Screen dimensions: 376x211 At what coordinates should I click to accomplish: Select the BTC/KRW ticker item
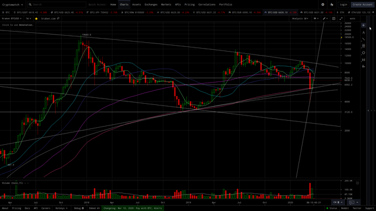tap(137, 12)
